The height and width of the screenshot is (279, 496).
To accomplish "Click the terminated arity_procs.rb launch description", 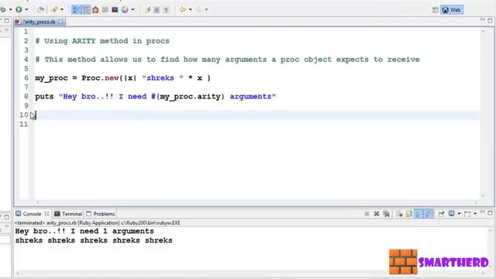I will tap(97, 222).
